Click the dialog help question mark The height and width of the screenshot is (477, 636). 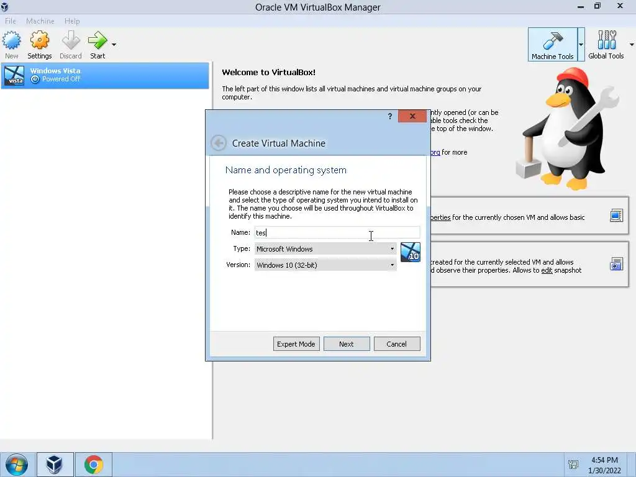coord(390,116)
